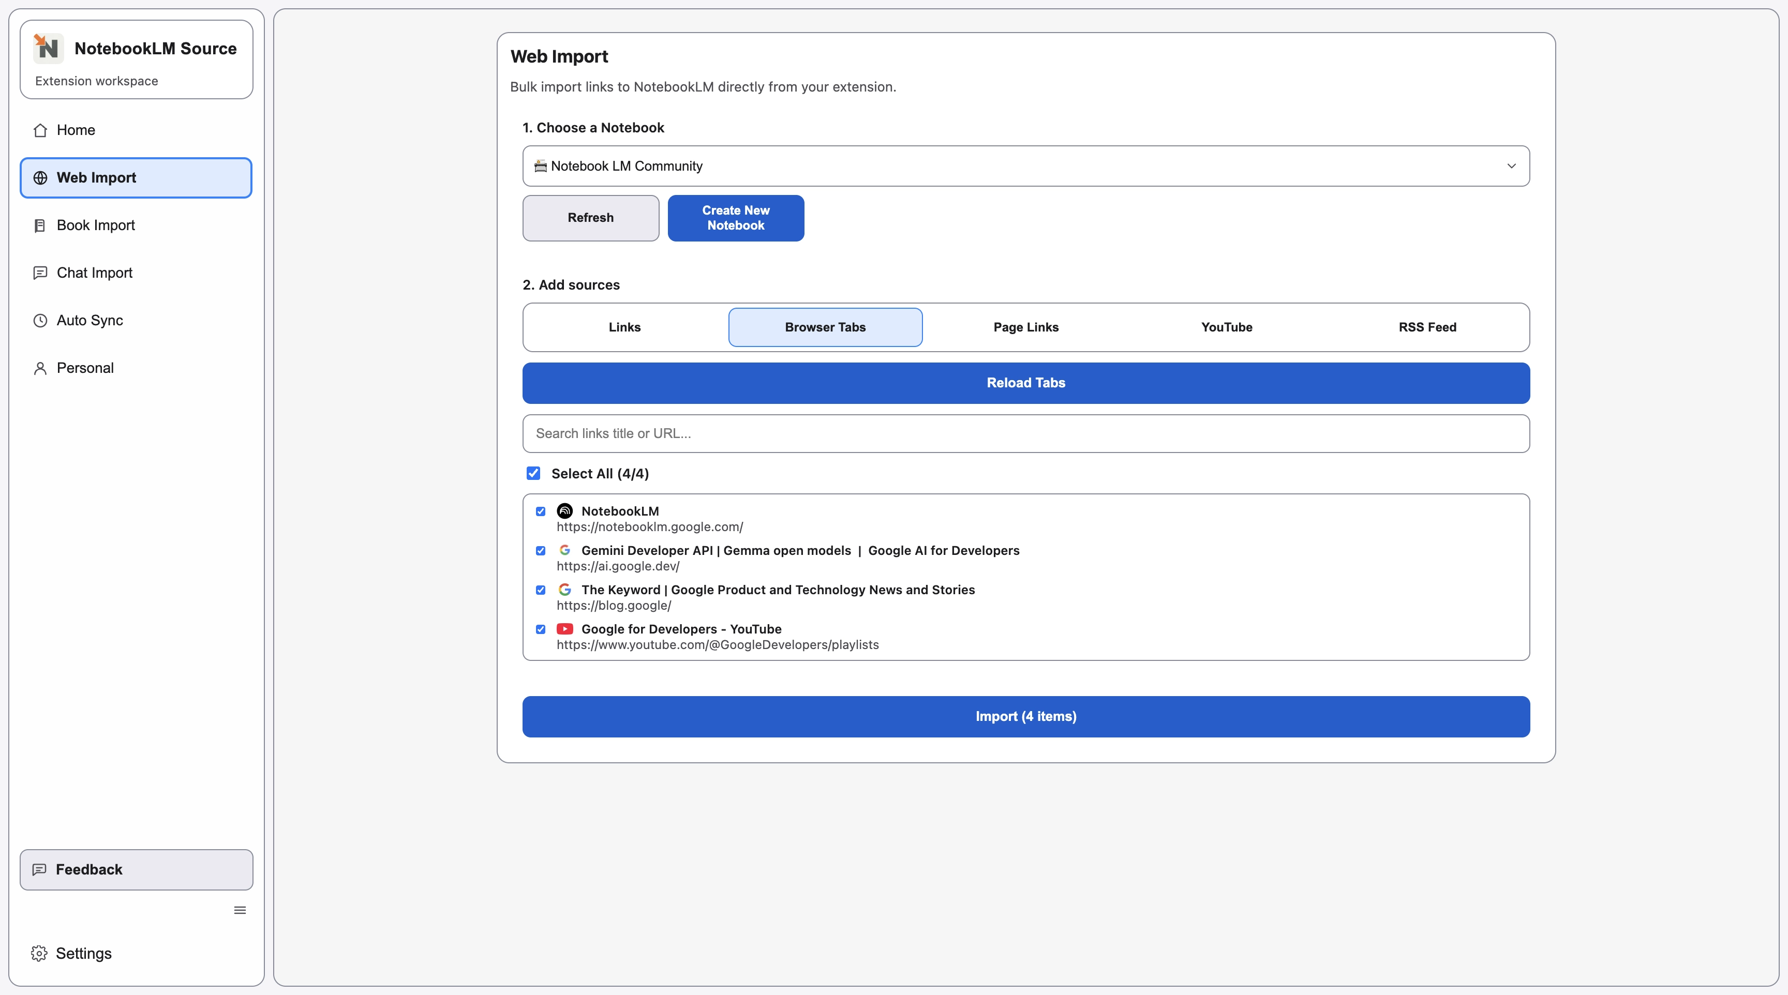Click the YouTube icon beside Google for Developers
1788x995 pixels.
(564, 629)
